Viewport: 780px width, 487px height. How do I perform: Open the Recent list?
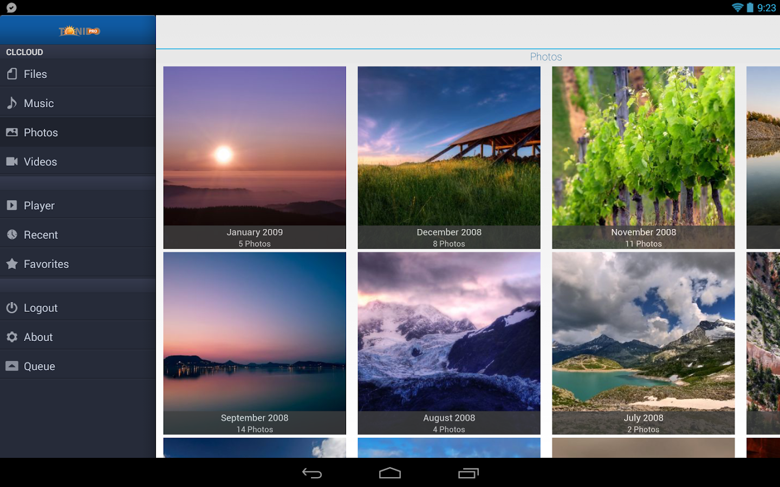point(77,235)
